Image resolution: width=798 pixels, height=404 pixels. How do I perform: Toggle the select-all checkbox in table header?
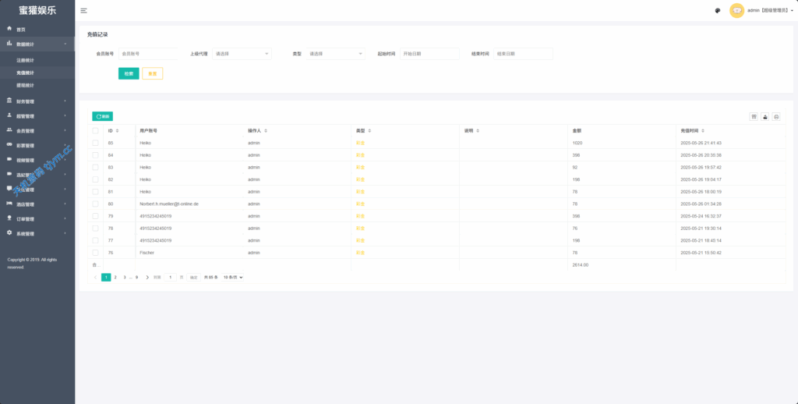pyautogui.click(x=96, y=131)
